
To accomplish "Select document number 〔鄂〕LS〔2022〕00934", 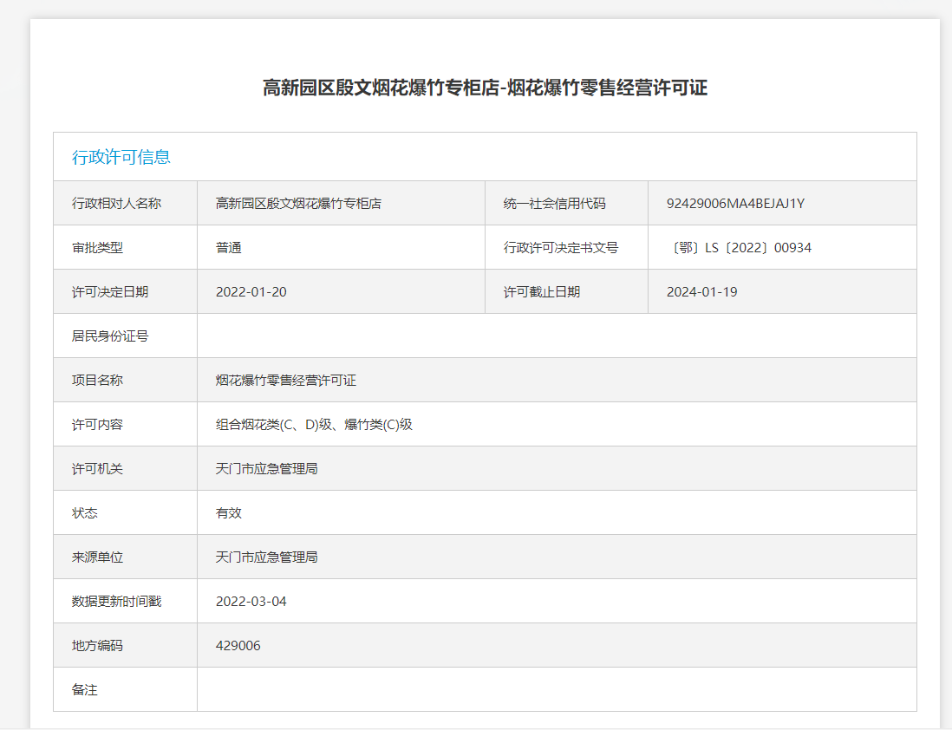I will coord(739,248).
